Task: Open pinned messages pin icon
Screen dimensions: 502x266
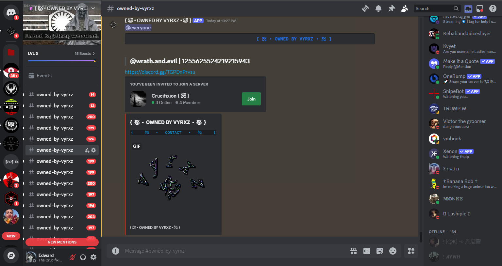Action: [392, 8]
